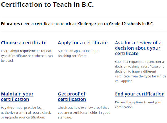Click the Educators need a certificate intro sentence

click(x=77, y=24)
